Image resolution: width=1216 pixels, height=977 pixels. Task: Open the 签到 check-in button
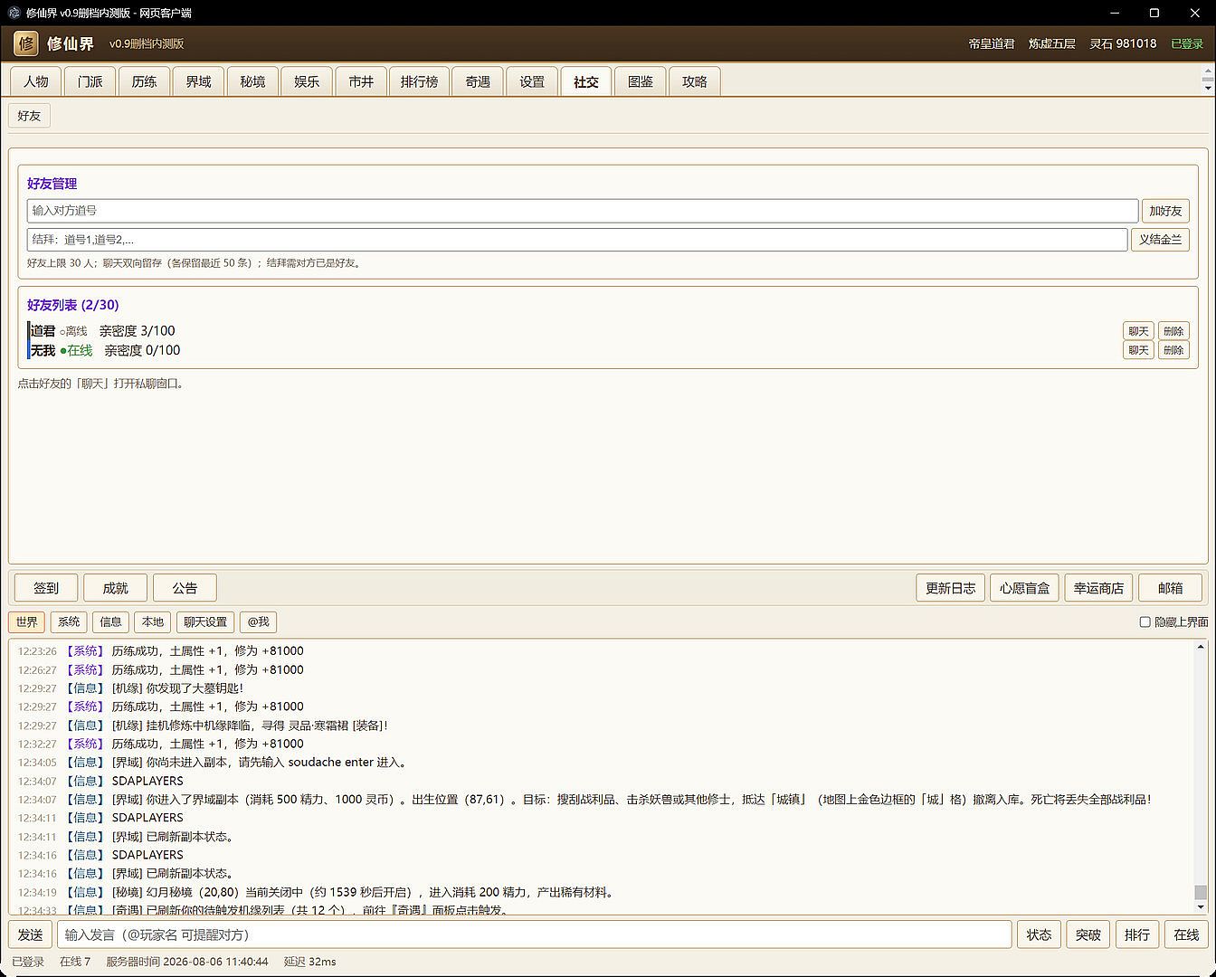tap(46, 588)
